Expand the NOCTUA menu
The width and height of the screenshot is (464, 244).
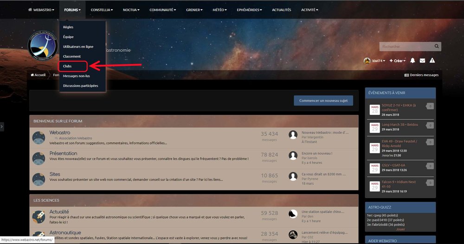[x=131, y=10]
